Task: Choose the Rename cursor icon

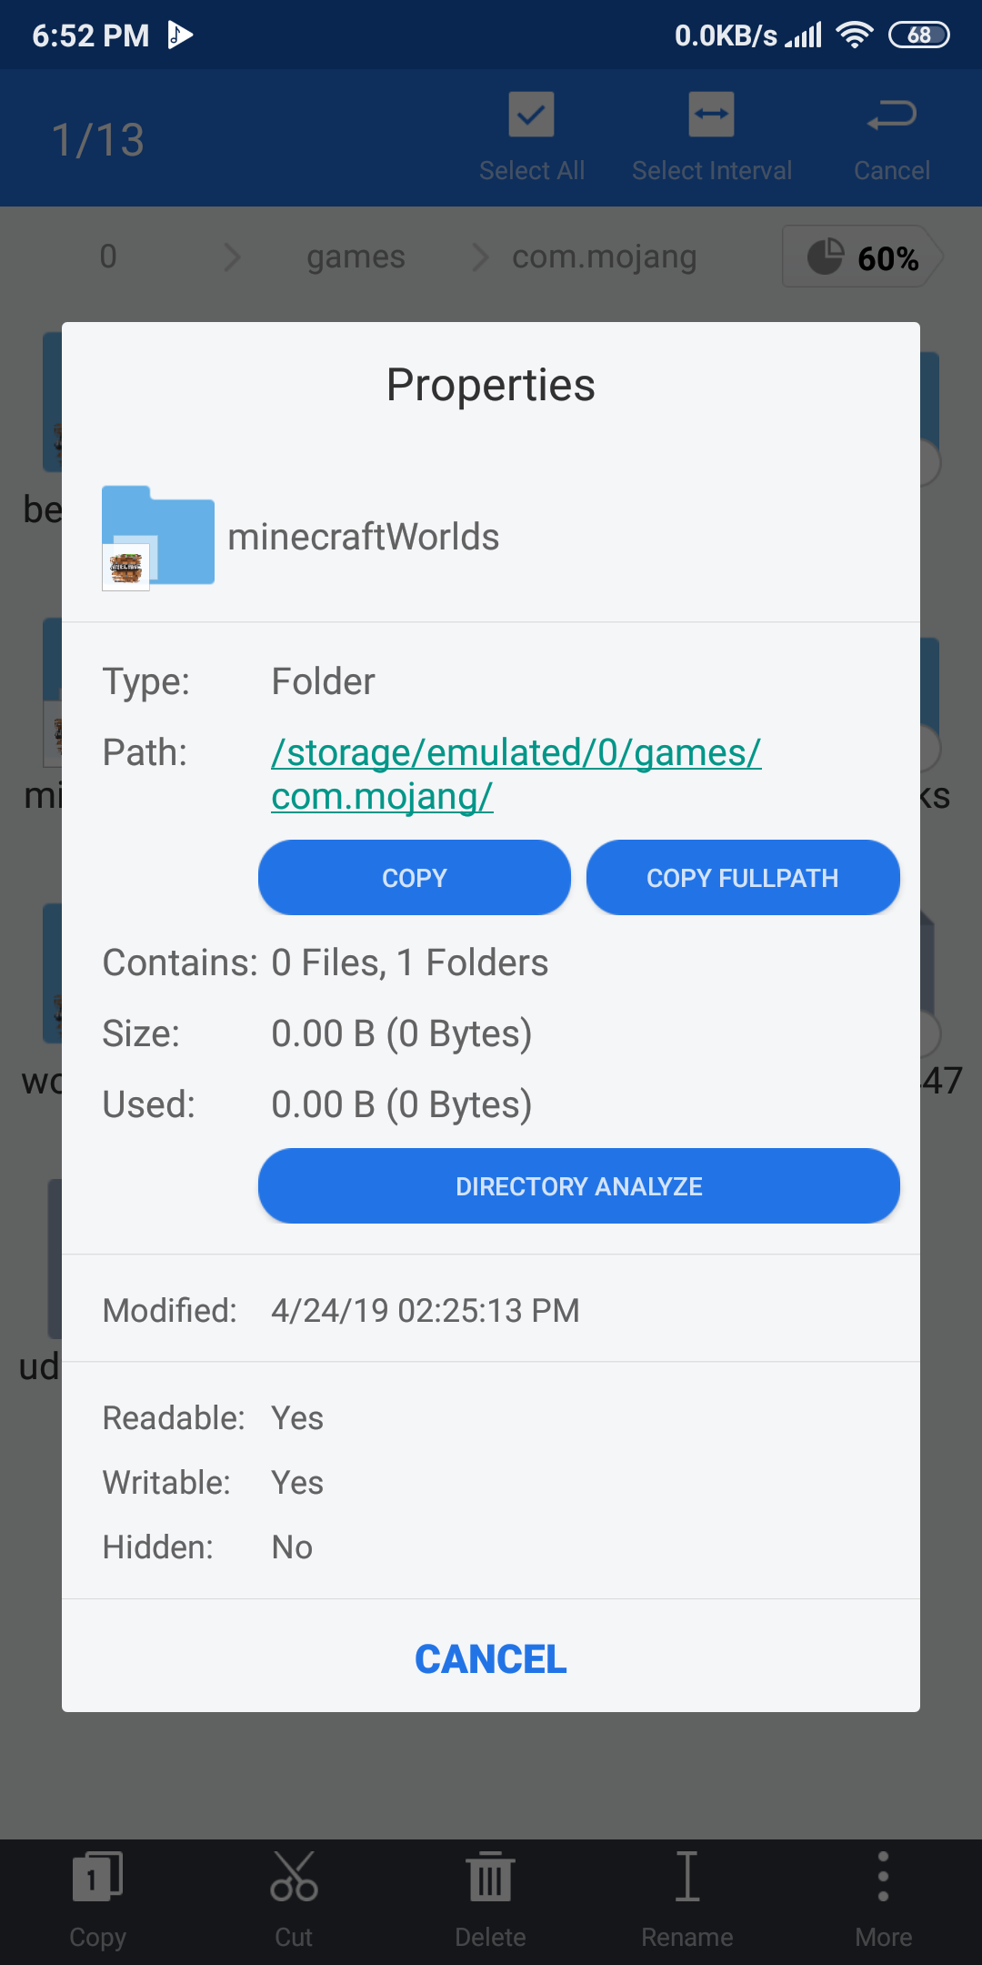Action: click(687, 1878)
